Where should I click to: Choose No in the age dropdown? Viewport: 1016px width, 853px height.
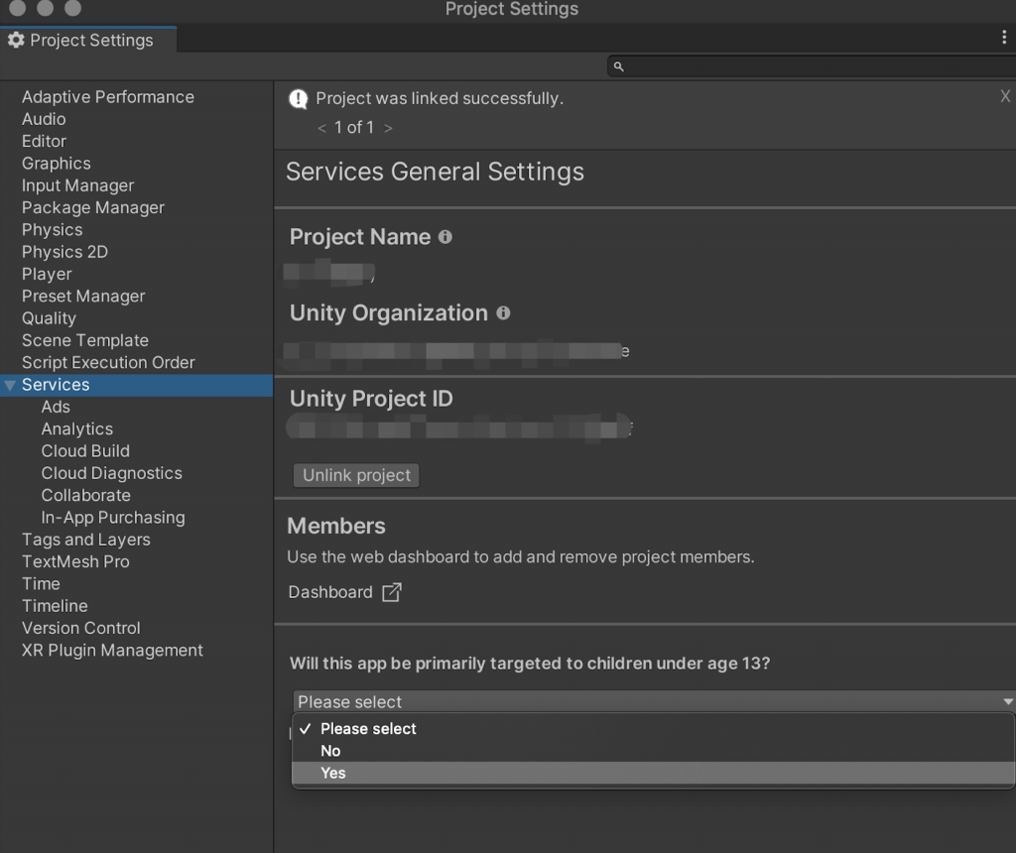330,751
